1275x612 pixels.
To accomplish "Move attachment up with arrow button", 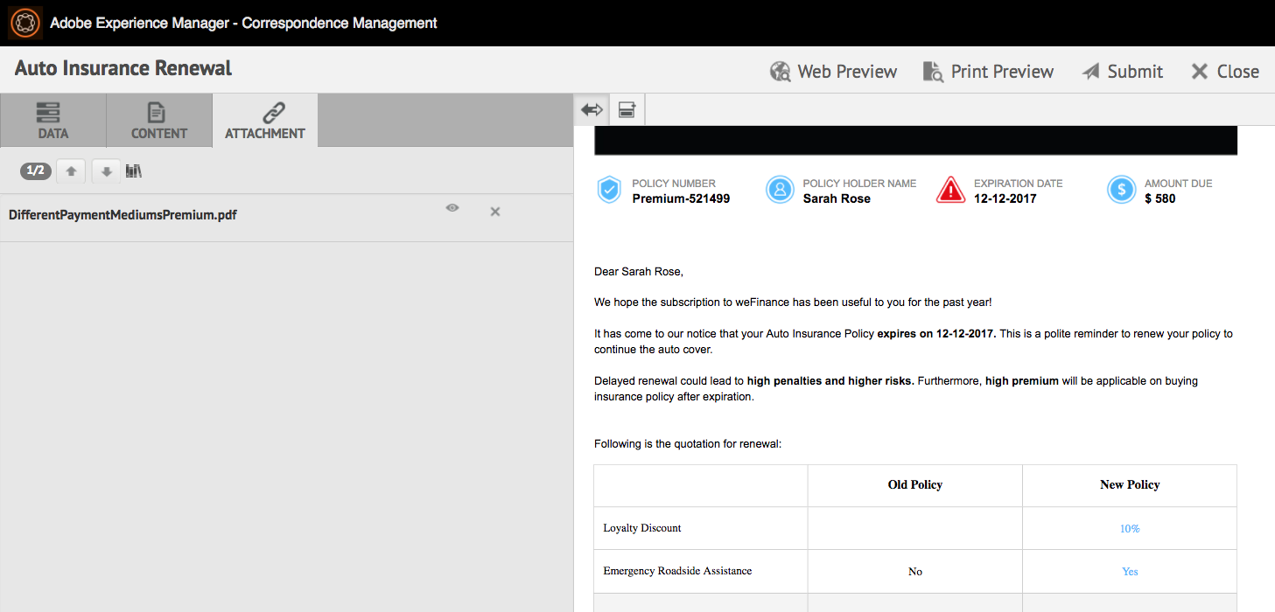I will pyautogui.click(x=71, y=171).
